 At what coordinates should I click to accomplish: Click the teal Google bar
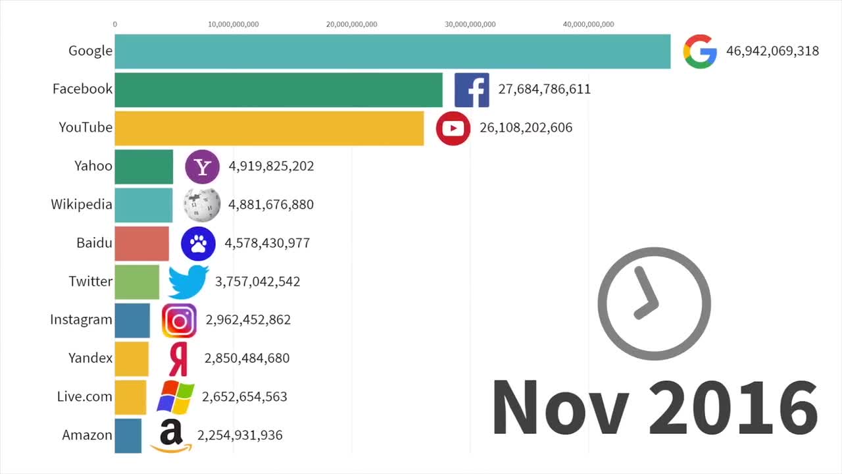coord(392,51)
